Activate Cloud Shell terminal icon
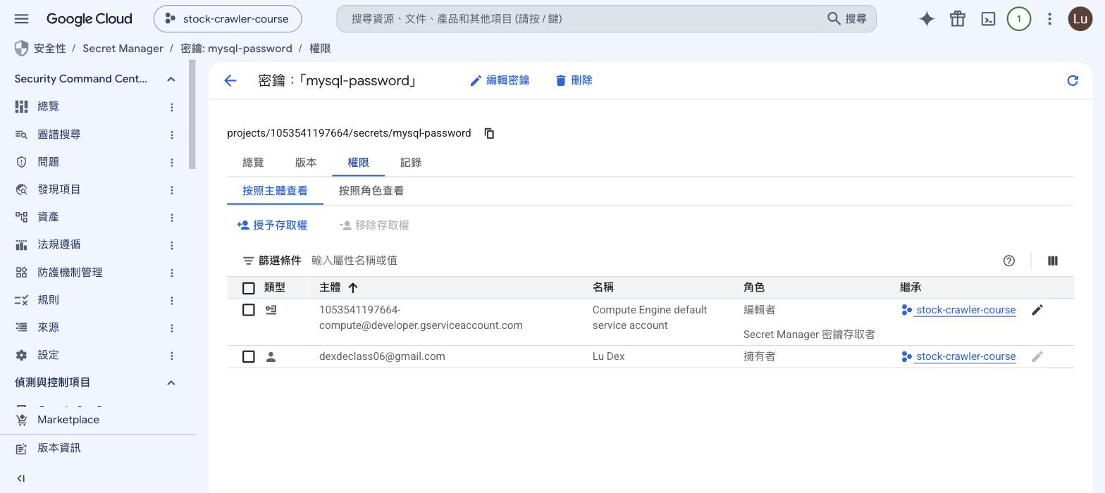 tap(988, 19)
